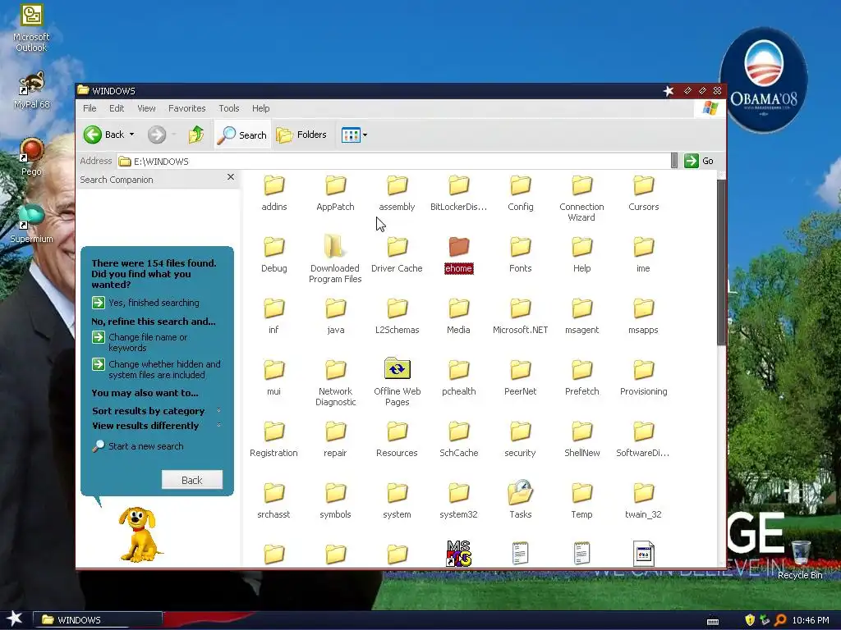Open the Favorites menu
This screenshot has height=630, width=841.
186,108
